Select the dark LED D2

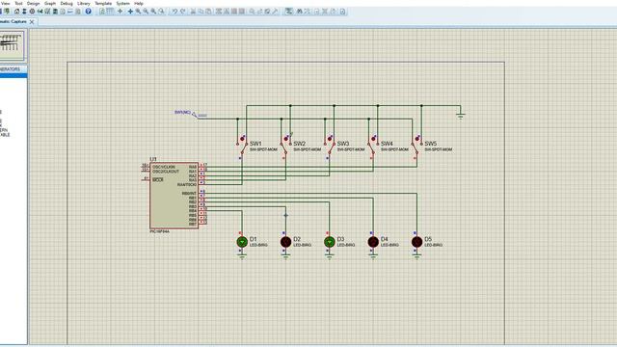tap(285, 242)
